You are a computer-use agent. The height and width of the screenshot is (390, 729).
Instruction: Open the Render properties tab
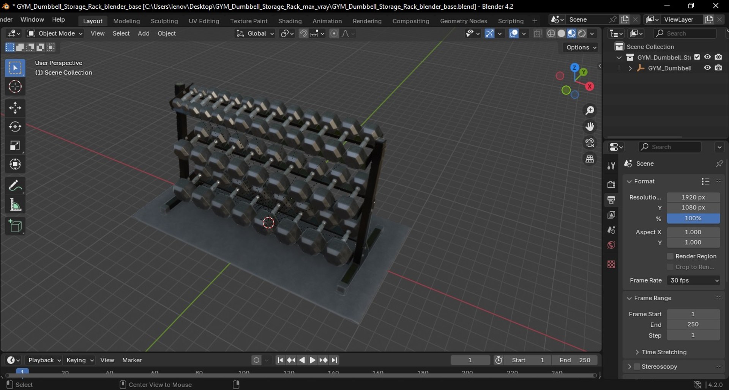click(611, 185)
